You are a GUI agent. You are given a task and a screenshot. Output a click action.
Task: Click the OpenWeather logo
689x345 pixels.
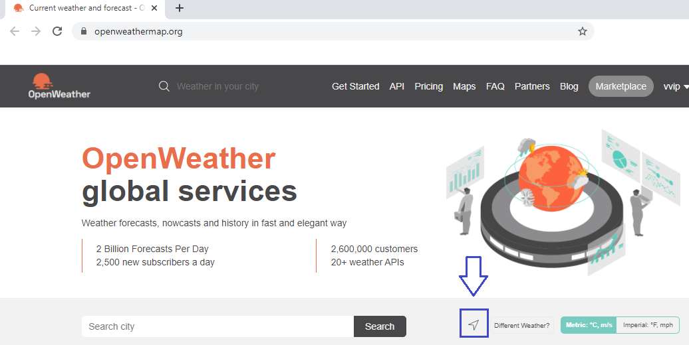coord(59,86)
